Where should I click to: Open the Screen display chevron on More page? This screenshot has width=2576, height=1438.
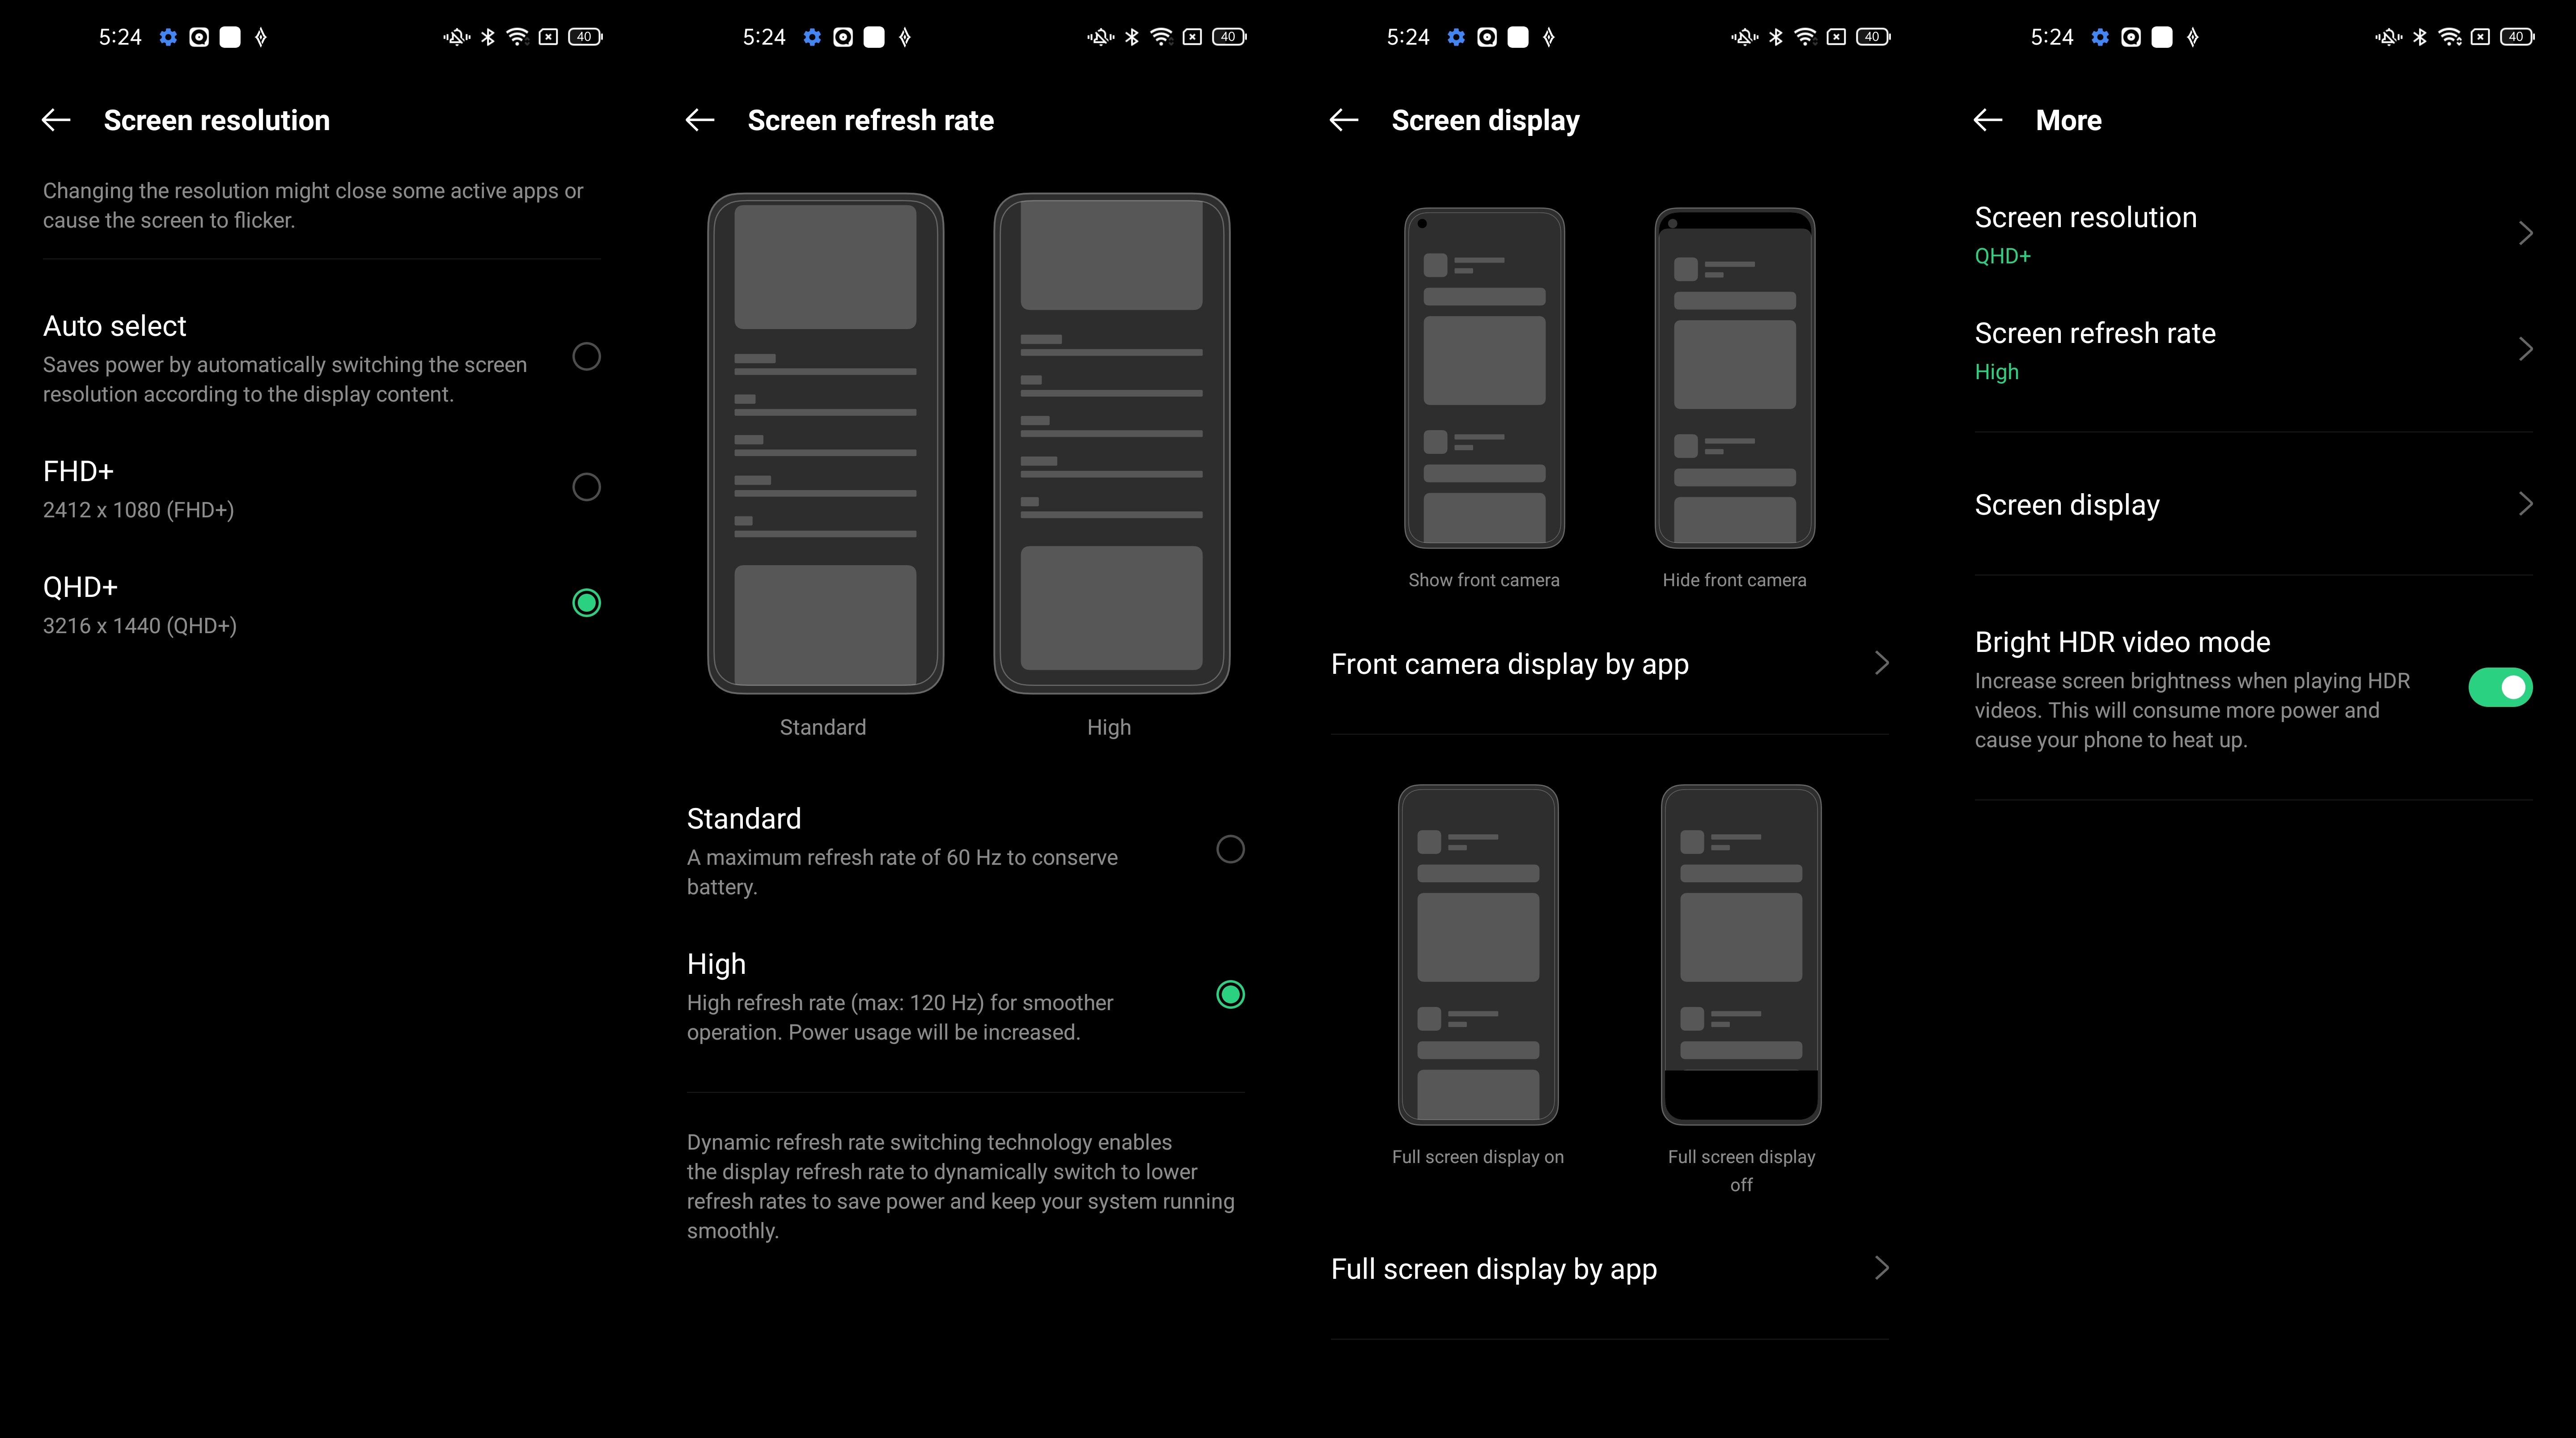pyautogui.click(x=2525, y=503)
